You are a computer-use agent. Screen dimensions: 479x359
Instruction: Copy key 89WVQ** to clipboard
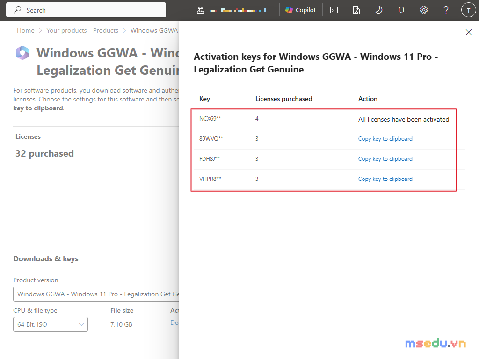pos(385,139)
